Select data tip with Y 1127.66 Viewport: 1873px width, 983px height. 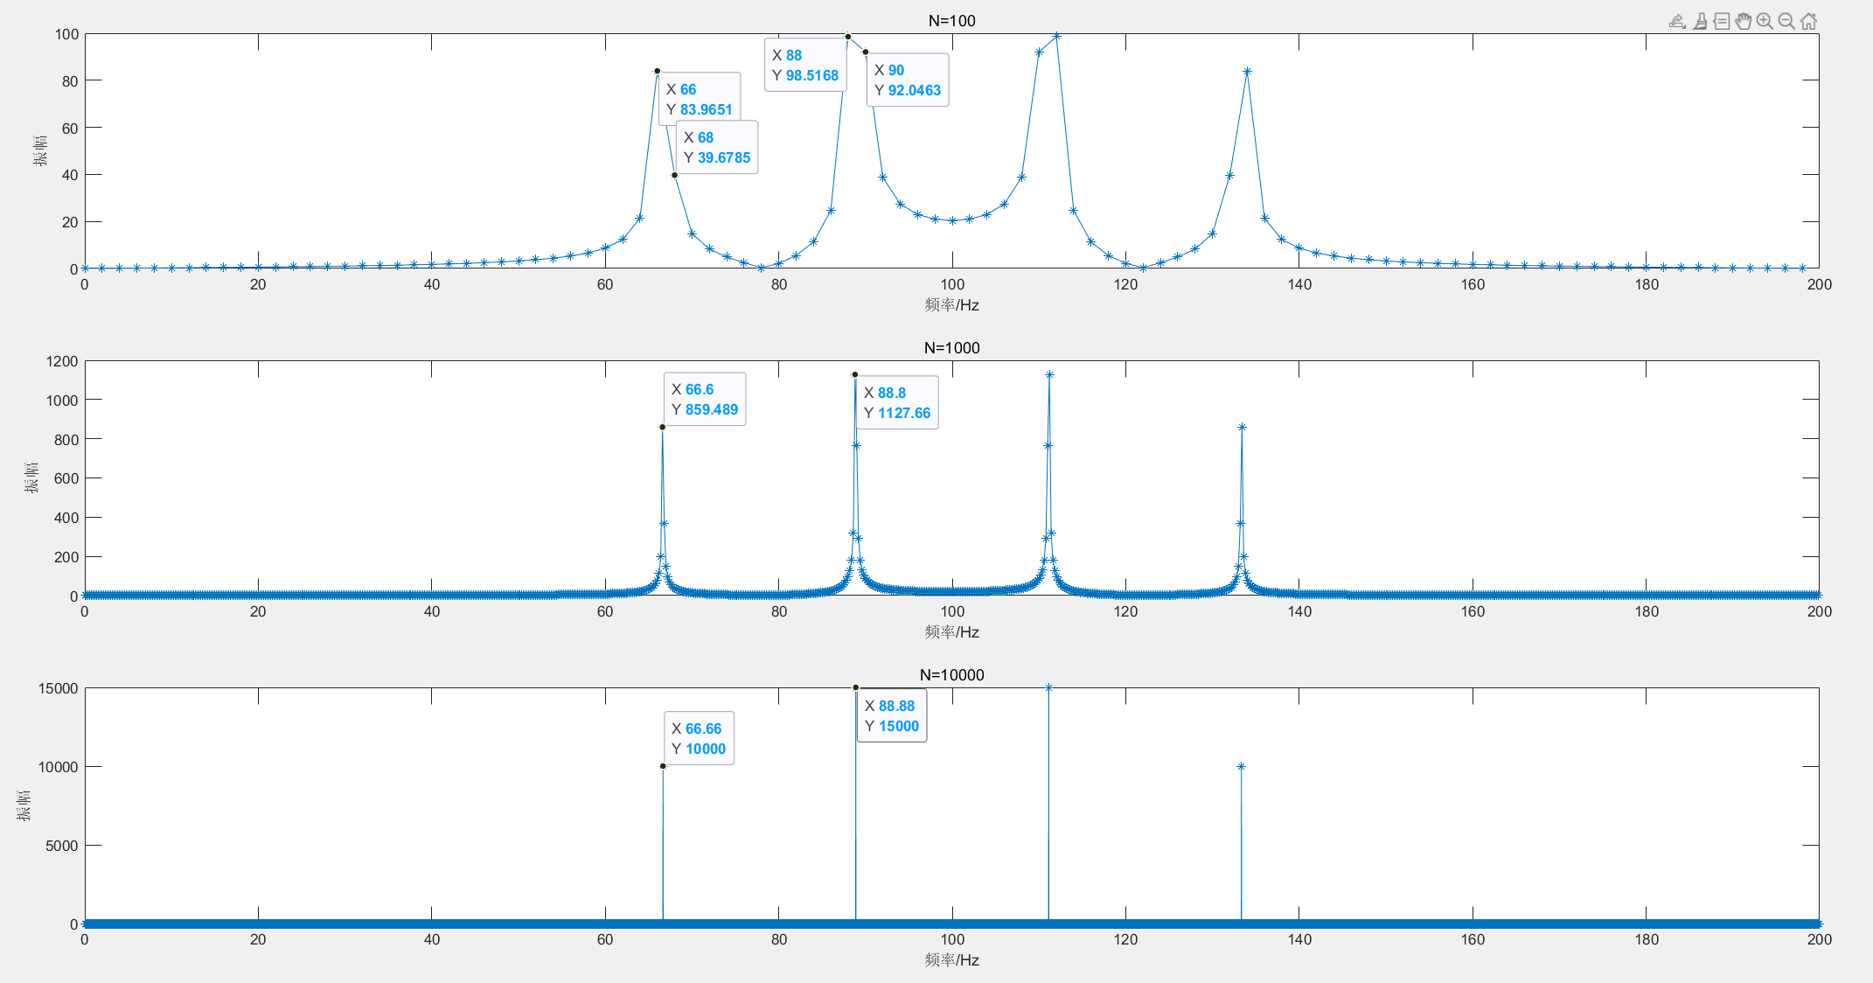coord(896,403)
